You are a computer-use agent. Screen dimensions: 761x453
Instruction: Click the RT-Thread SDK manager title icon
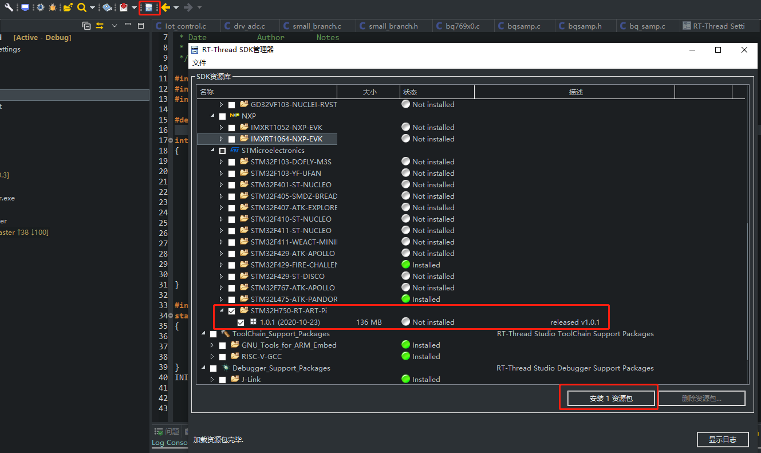point(195,50)
